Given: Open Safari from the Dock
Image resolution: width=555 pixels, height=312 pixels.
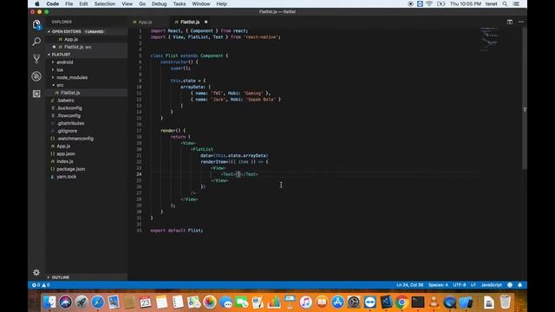Looking at the screenshot, I should [97, 302].
